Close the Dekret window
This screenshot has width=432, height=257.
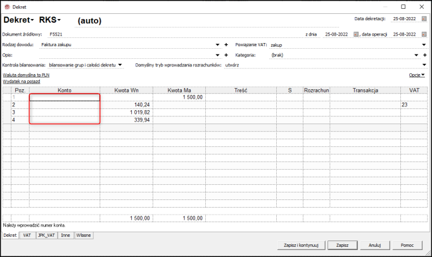tap(421, 6)
